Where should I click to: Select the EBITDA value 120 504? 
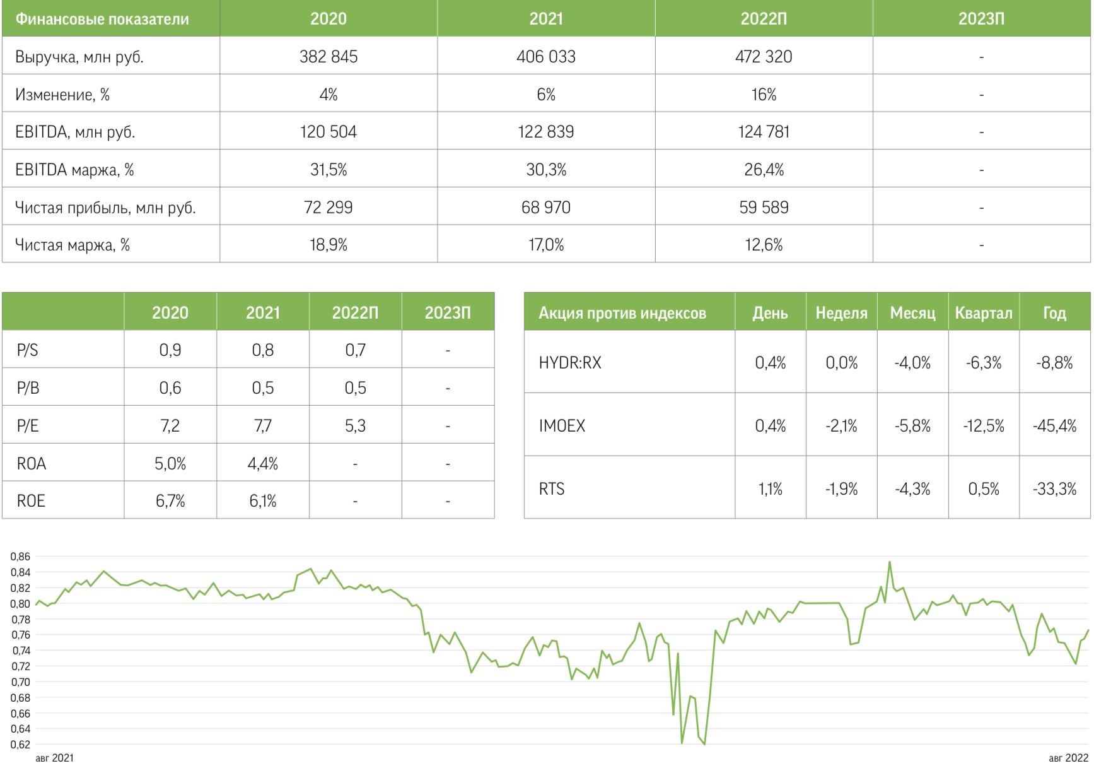click(x=329, y=132)
